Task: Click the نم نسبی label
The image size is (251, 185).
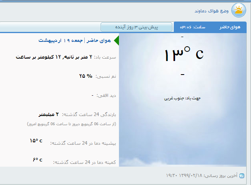Action: click(x=106, y=77)
